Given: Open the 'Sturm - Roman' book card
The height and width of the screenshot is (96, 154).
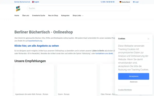Looking at the screenshot, I should [77, 80].
